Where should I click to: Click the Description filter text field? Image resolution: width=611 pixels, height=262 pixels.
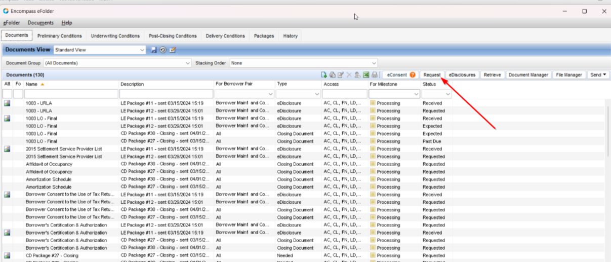coord(166,94)
